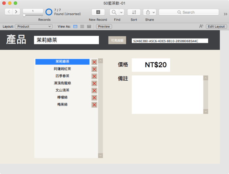Viewport: 229px width, 174px height.
Task: Click the Share icon in toolbar
Action: tap(148, 12)
